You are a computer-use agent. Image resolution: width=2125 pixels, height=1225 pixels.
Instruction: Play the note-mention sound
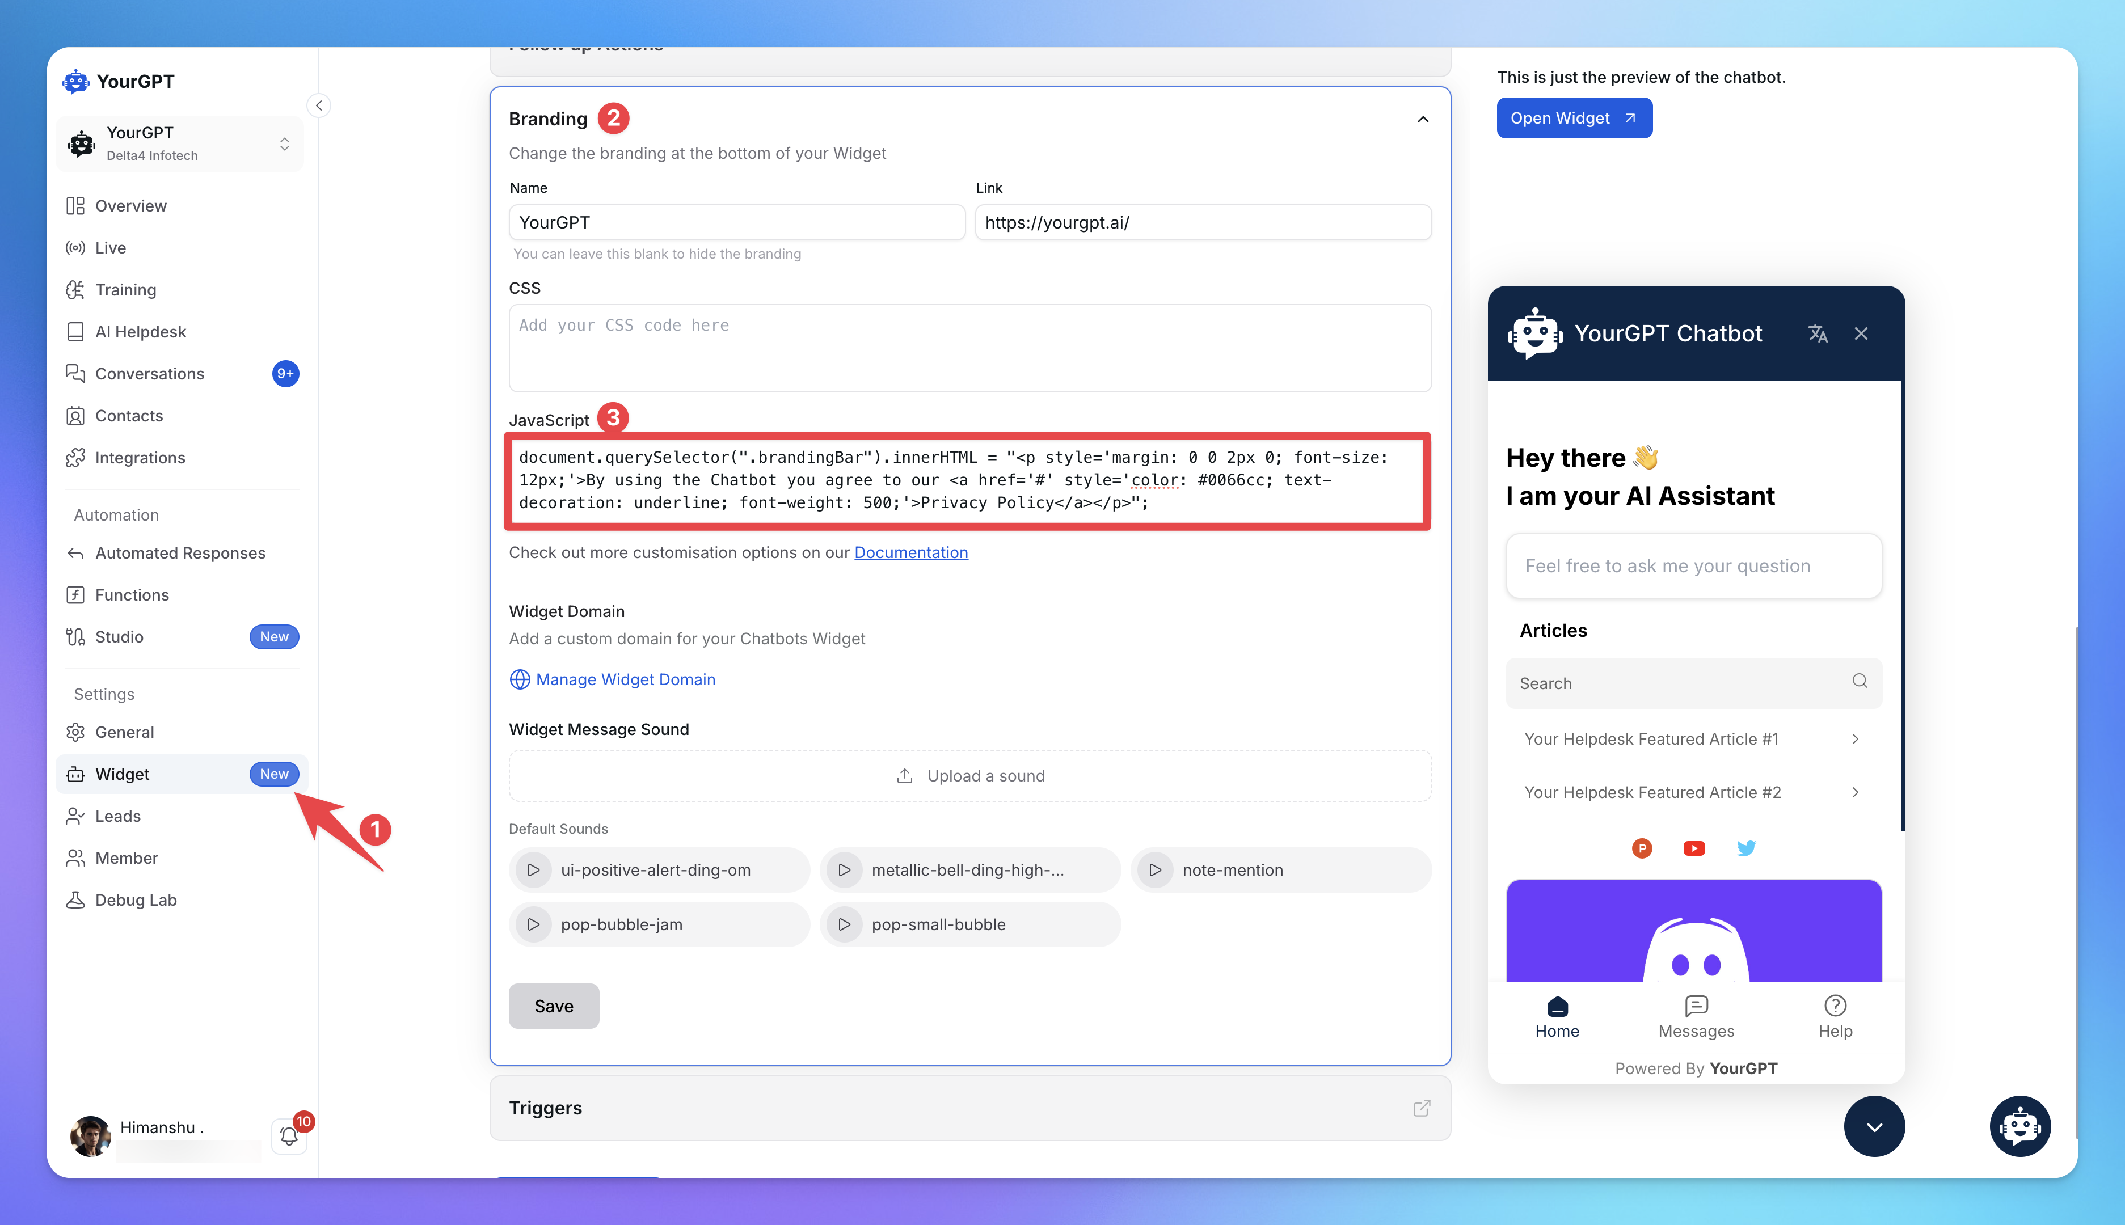tap(1156, 870)
